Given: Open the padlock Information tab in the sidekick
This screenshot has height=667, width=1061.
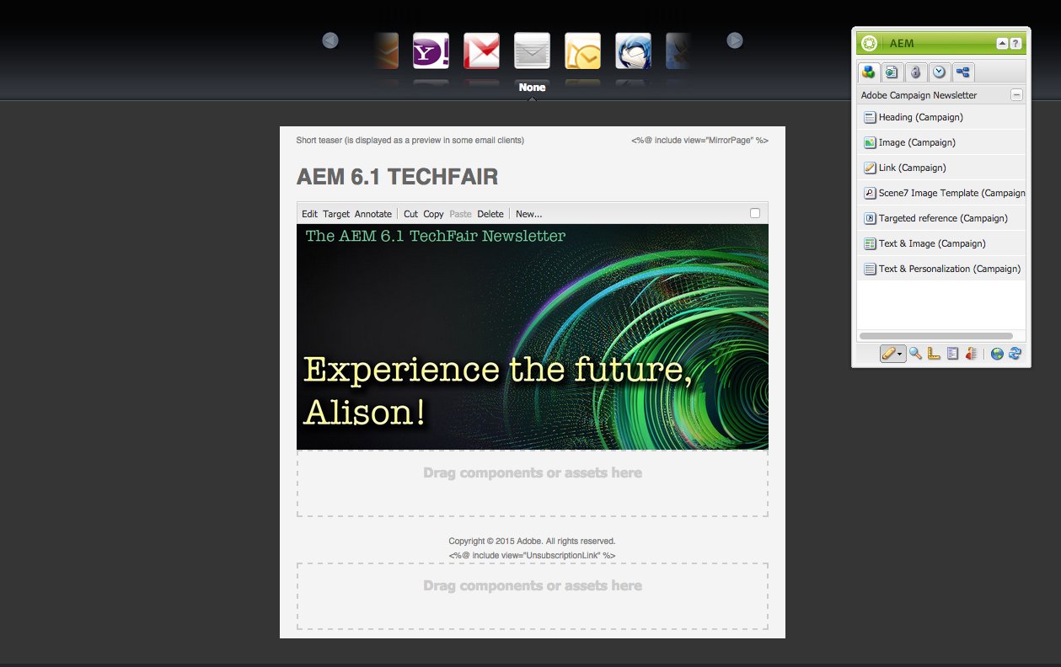Looking at the screenshot, I should coord(916,72).
